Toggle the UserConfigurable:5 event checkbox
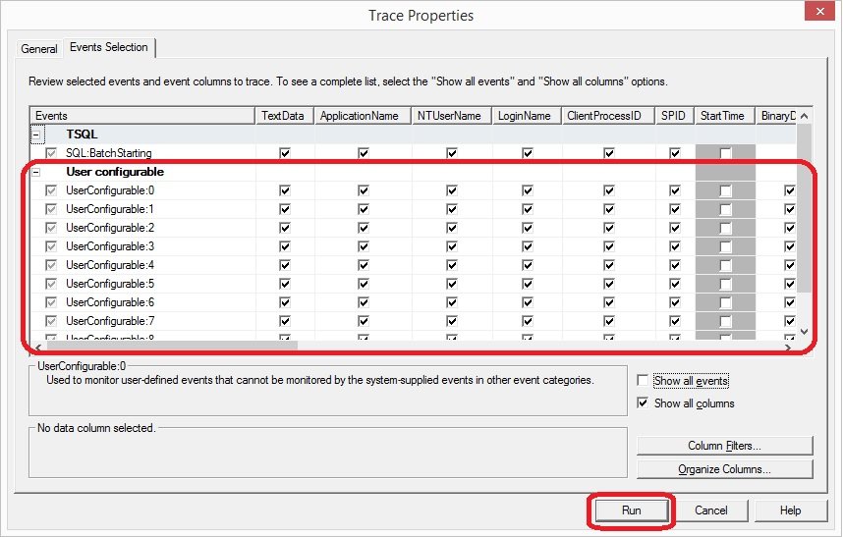The width and height of the screenshot is (843, 537). tap(51, 284)
